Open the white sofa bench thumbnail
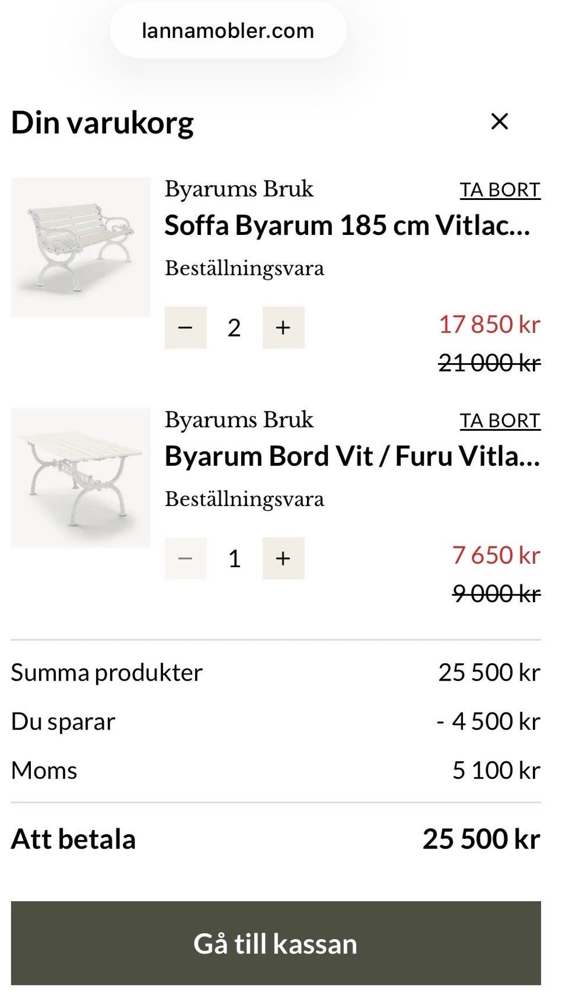The width and height of the screenshot is (569, 1005). point(81,247)
